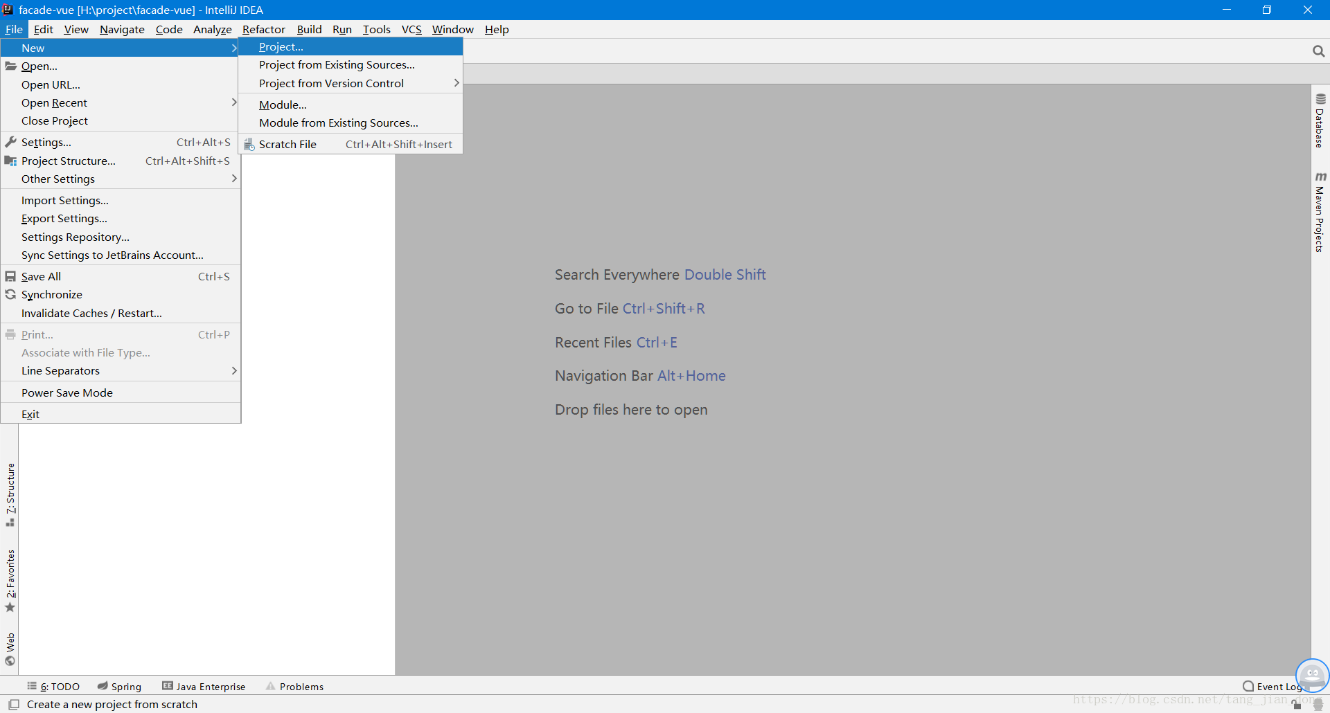The image size is (1330, 713).
Task: Open the Maven Projects tool window
Action: pos(1320,213)
